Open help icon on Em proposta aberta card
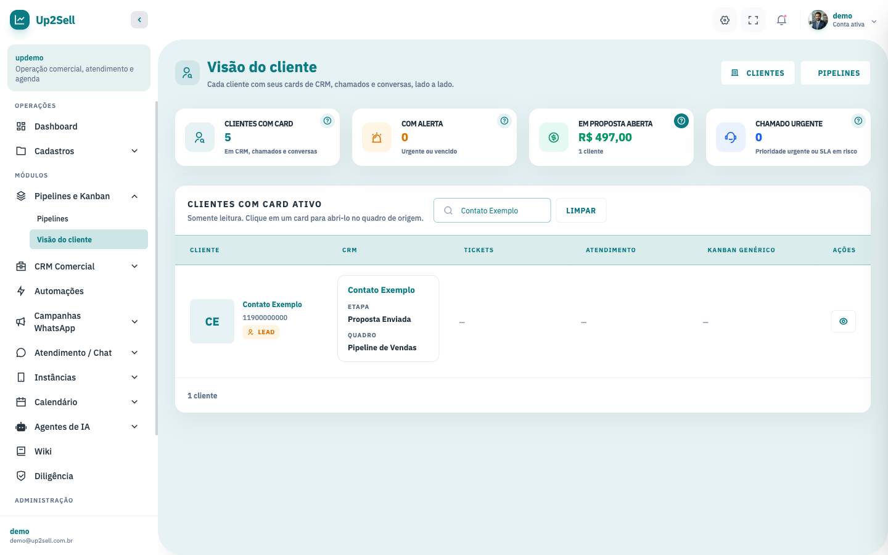 point(681,121)
